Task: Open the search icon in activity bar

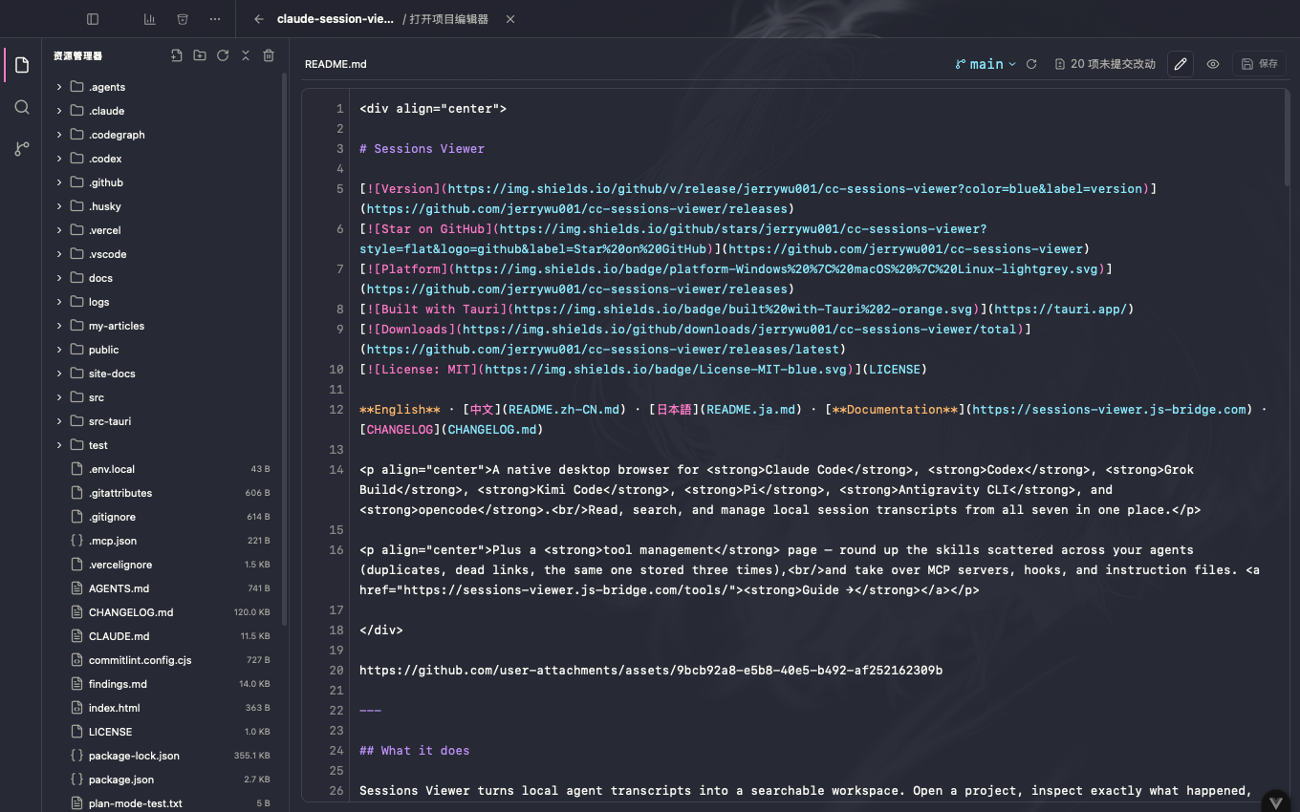Action: click(22, 107)
